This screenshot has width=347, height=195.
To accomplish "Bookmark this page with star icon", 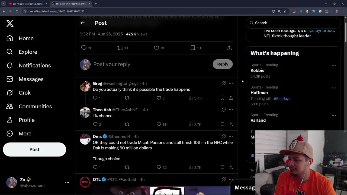I will tap(285, 11).
